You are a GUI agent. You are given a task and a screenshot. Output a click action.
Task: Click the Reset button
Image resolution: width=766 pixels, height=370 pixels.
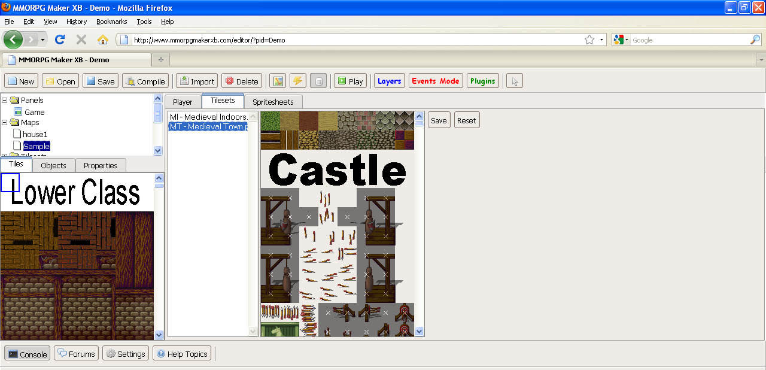coord(467,120)
